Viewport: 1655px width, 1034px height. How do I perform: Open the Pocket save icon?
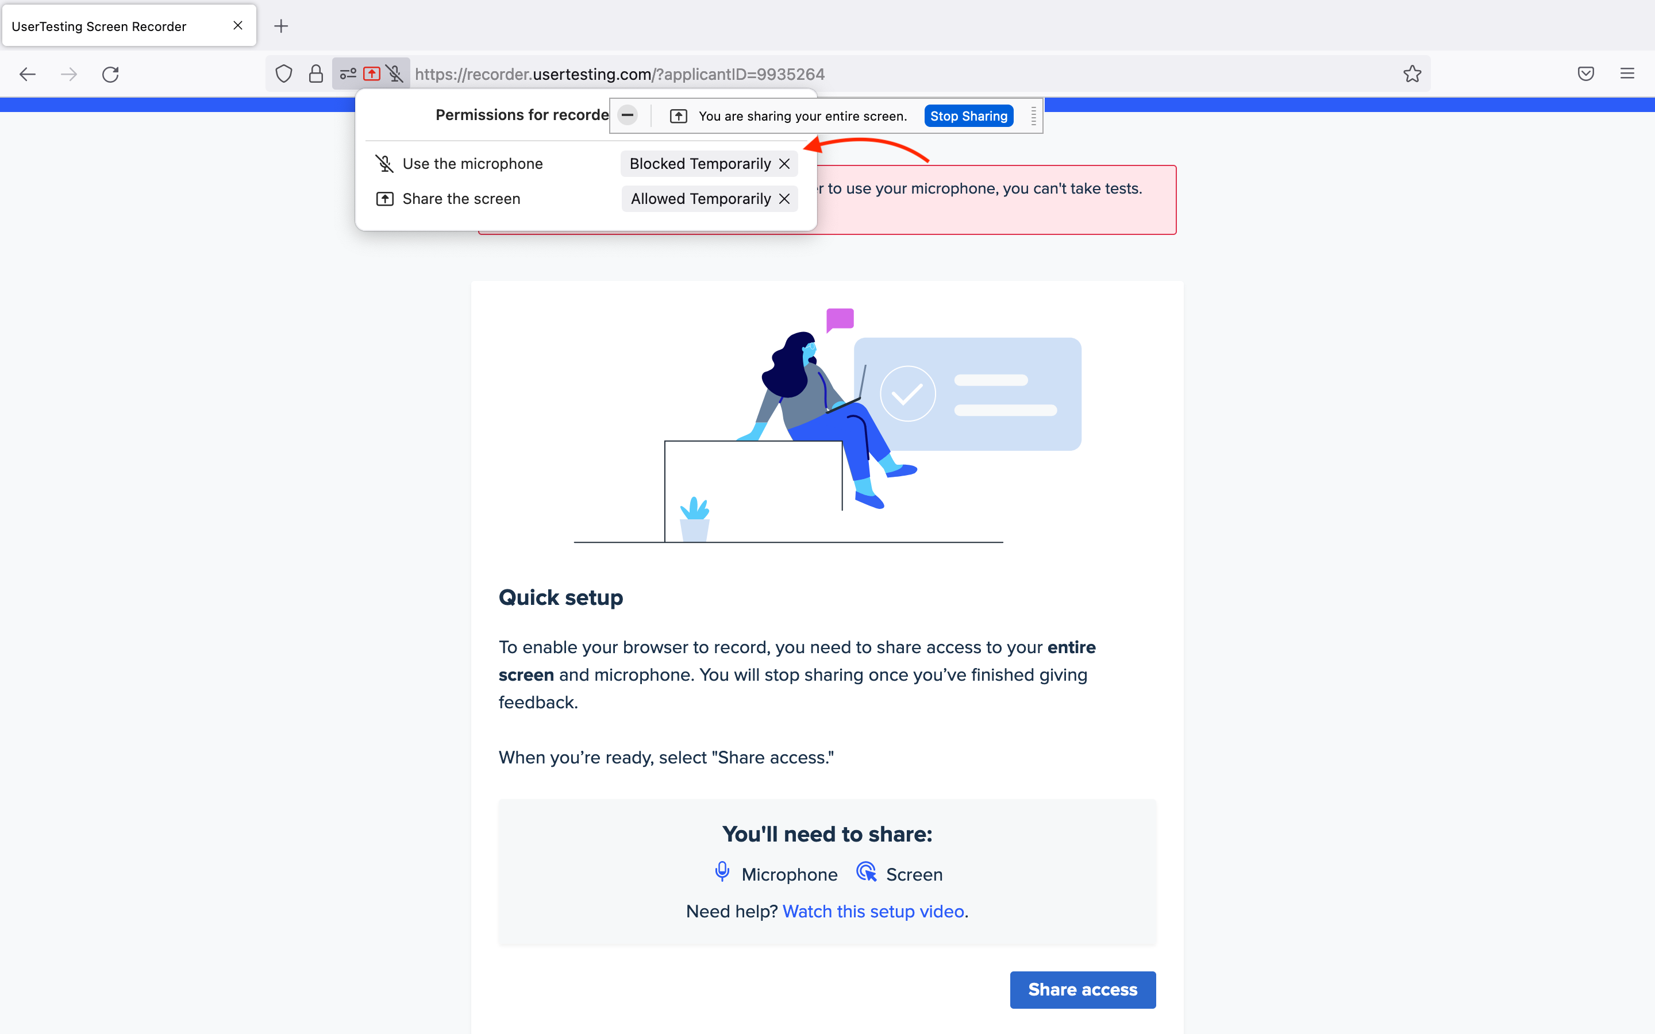click(x=1586, y=74)
